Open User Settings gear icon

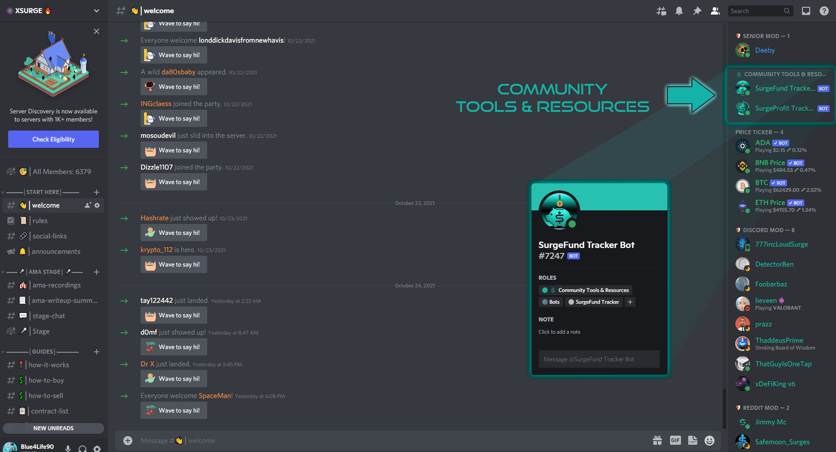click(97, 448)
